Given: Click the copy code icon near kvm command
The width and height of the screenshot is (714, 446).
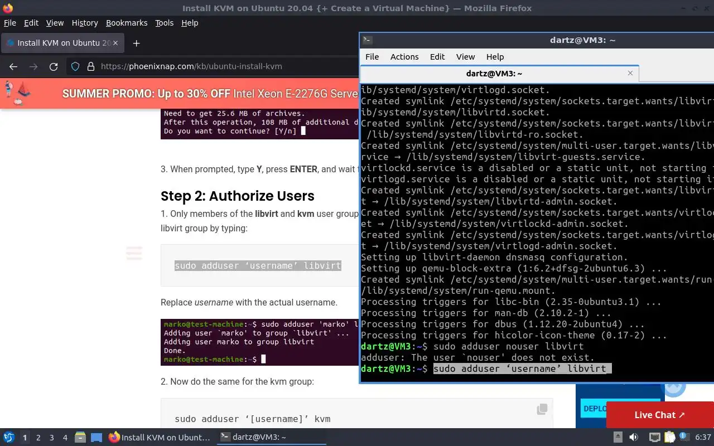Looking at the screenshot, I should point(542,409).
